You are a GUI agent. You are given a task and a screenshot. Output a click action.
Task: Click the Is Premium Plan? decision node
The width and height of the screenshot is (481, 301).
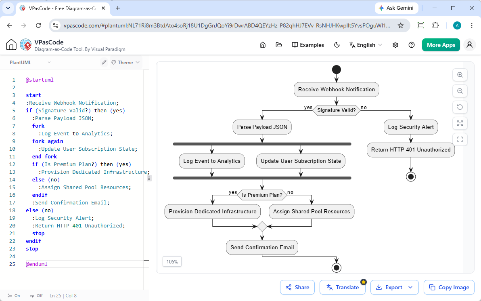coord(262,195)
